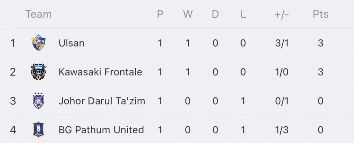Tap the +/- goals column header
Image resolution: width=354 pixels, height=143 pixels.
282,14
